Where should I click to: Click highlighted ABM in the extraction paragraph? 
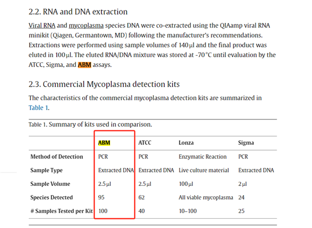84,65
